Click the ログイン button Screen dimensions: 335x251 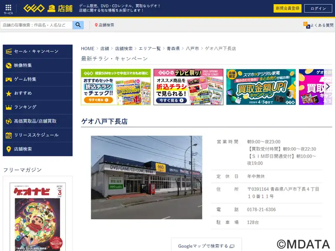[318, 8]
